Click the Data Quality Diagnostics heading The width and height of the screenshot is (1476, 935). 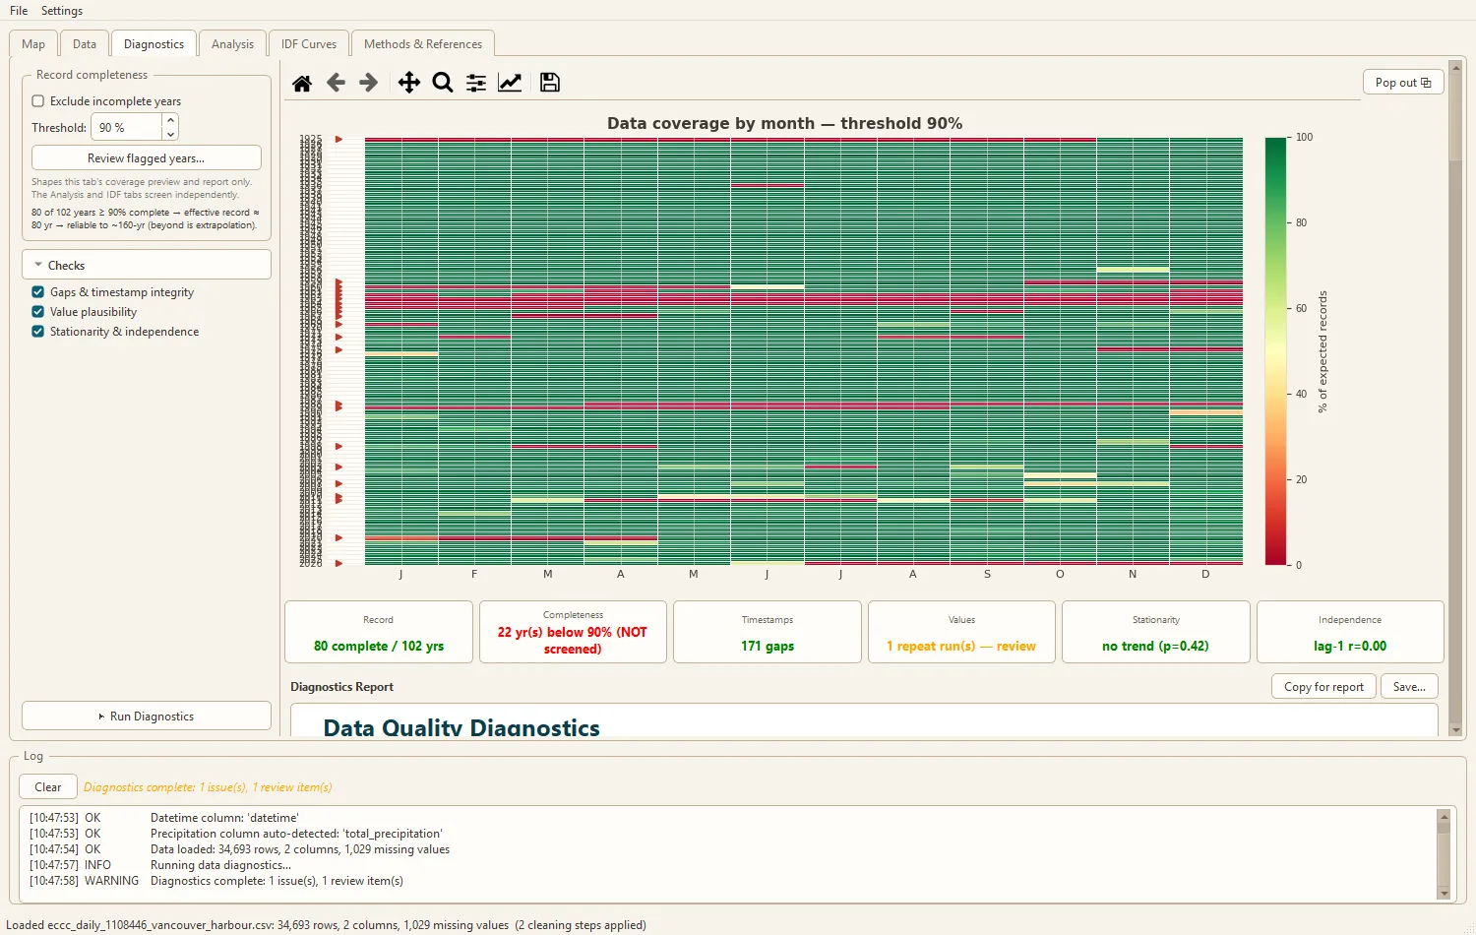[461, 727]
